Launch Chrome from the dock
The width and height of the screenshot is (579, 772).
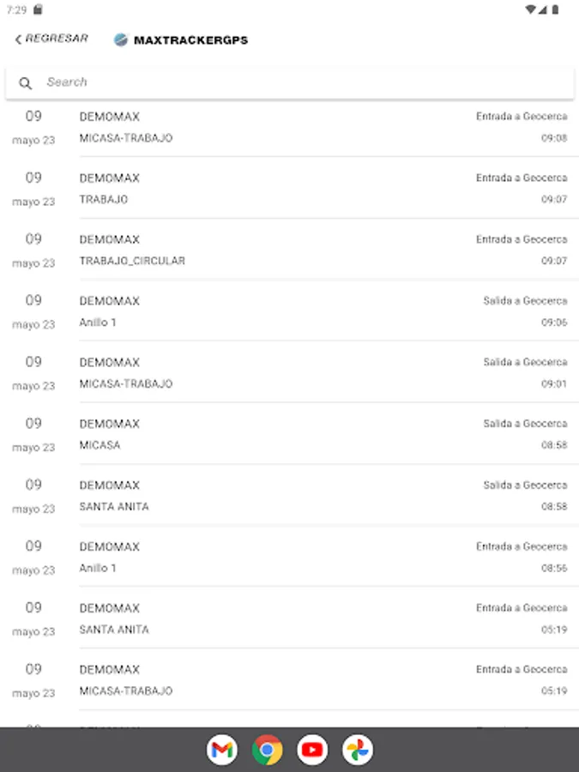coord(268,751)
